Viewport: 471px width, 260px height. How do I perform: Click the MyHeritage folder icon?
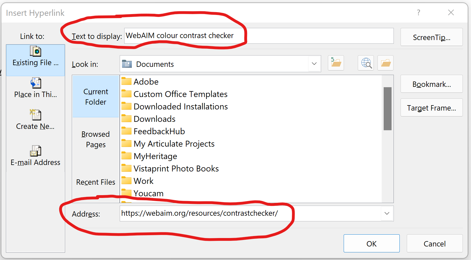[x=126, y=156]
